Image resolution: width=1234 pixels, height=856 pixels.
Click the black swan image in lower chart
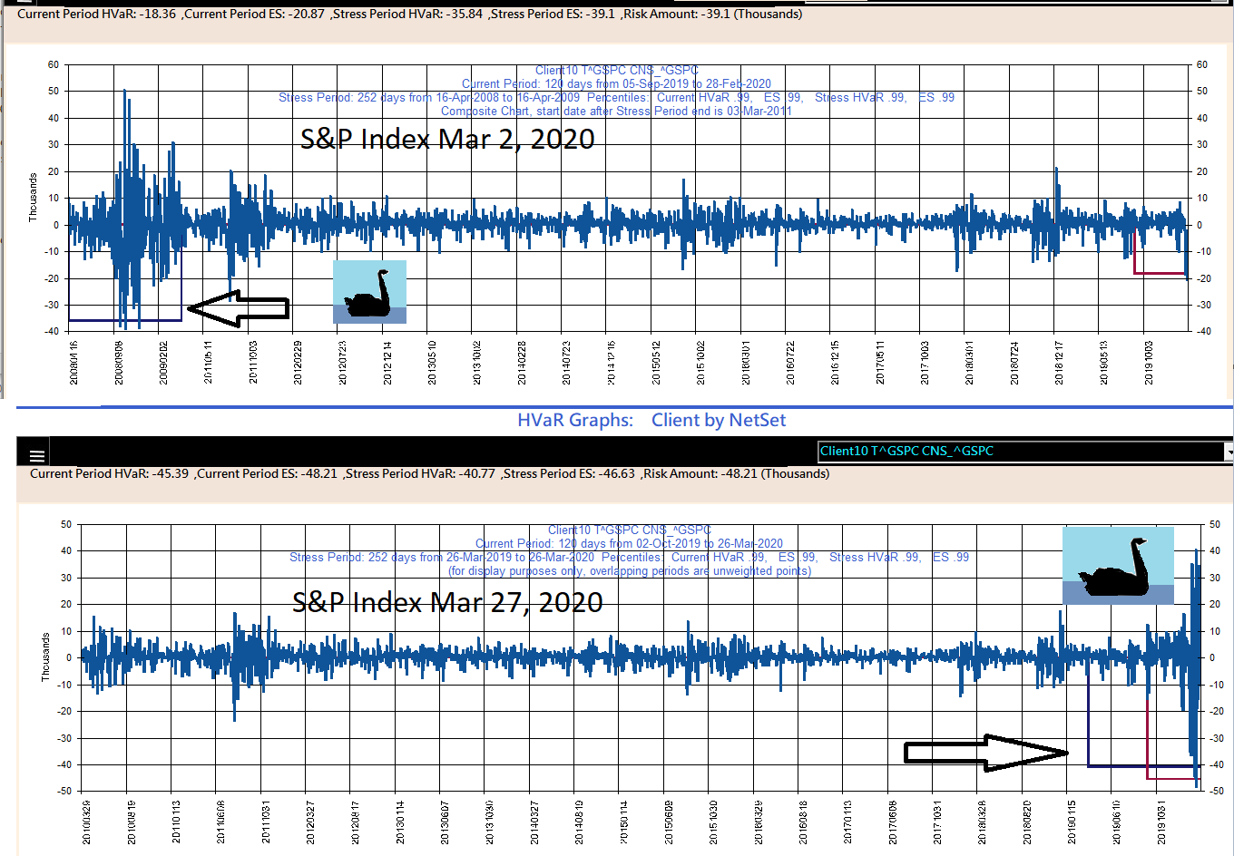tap(1118, 566)
